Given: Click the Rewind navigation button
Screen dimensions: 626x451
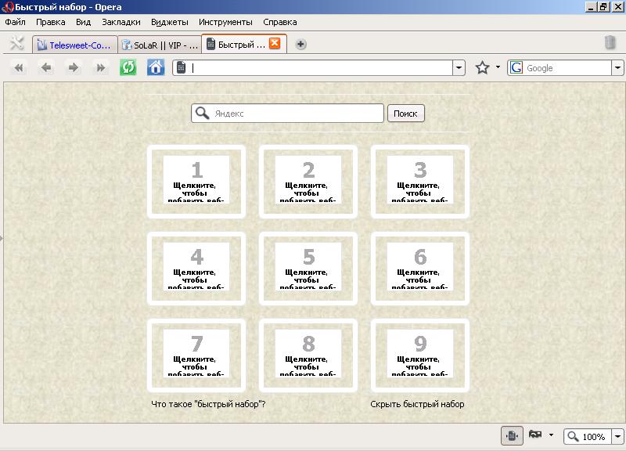Looking at the screenshot, I should (x=20, y=68).
